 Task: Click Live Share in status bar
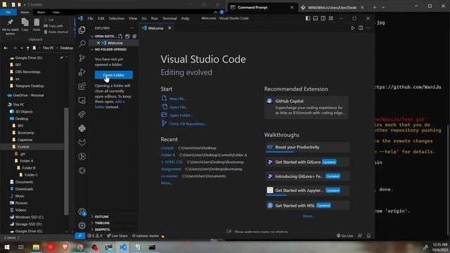point(117,236)
